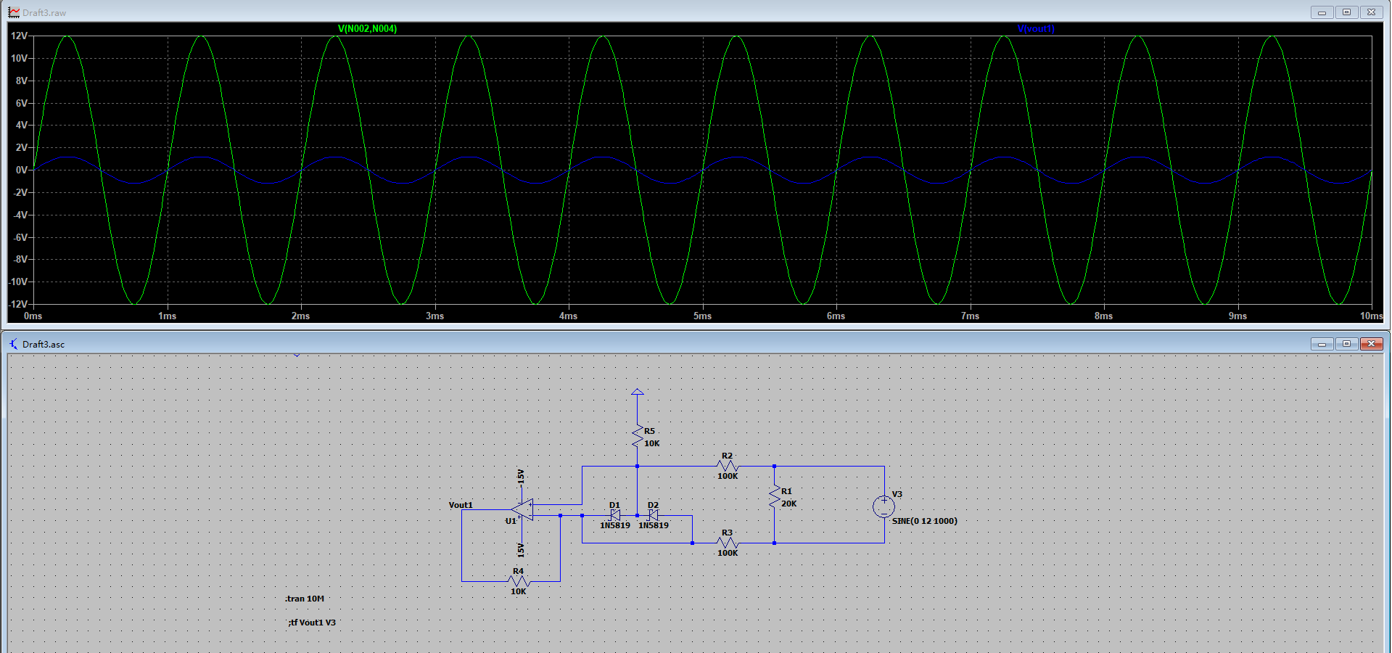1392x653 pixels.
Task: Select the D1 diode symbol
Action: tap(615, 515)
